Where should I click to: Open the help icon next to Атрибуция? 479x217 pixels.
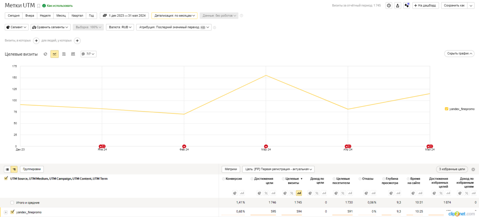coord(214,27)
